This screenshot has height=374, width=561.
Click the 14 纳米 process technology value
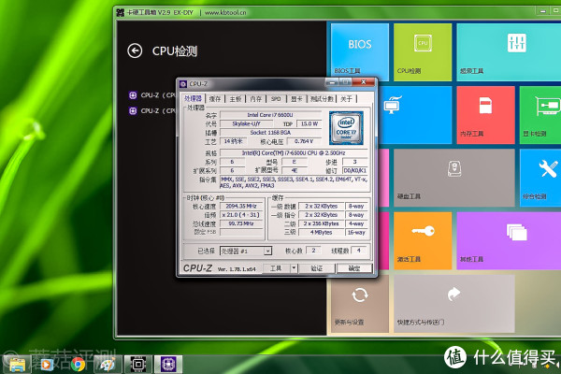(x=233, y=141)
